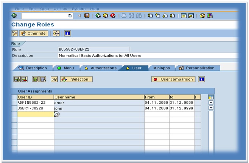Viewport: 249px width, 163px height.
Task: Select row header for ADMIN5502-22
Action: [x=14, y=103]
